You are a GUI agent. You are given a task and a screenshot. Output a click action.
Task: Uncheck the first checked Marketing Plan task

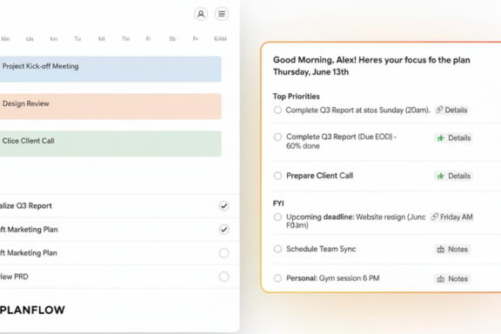click(224, 230)
